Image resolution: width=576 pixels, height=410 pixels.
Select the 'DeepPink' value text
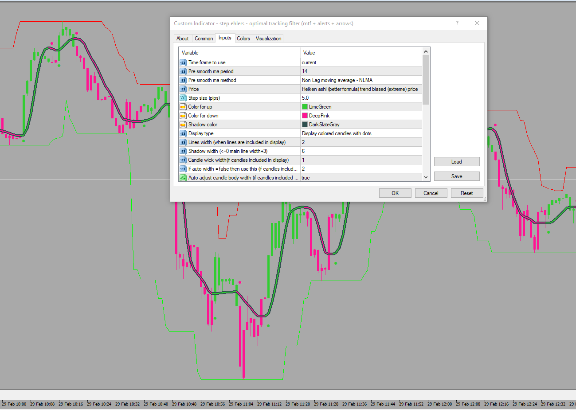[319, 116]
